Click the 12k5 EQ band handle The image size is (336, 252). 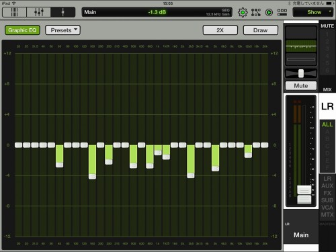point(248,155)
